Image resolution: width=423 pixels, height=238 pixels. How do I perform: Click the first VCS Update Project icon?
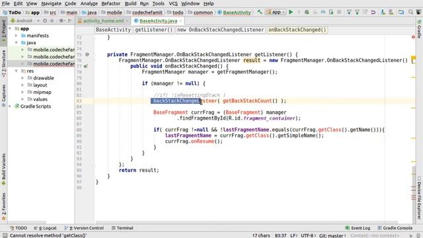[x=349, y=12]
